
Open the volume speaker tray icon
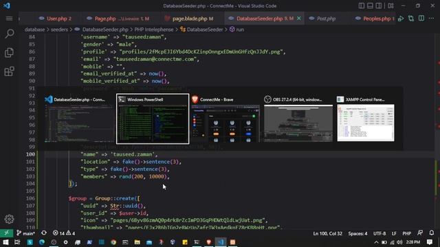coord(399,242)
